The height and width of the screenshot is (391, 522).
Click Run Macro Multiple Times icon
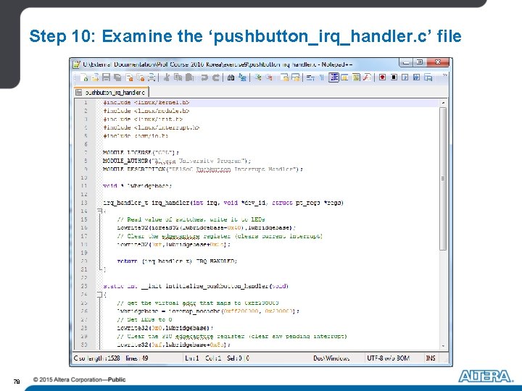pyautogui.click(x=416, y=77)
